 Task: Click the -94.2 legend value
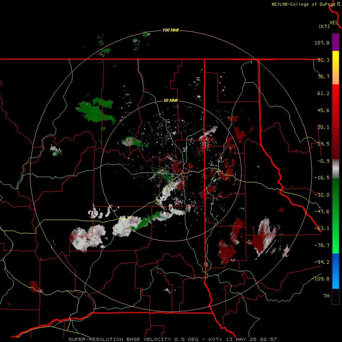coord(322,262)
